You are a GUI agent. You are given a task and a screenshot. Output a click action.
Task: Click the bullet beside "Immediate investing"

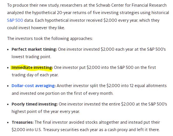(8, 68)
